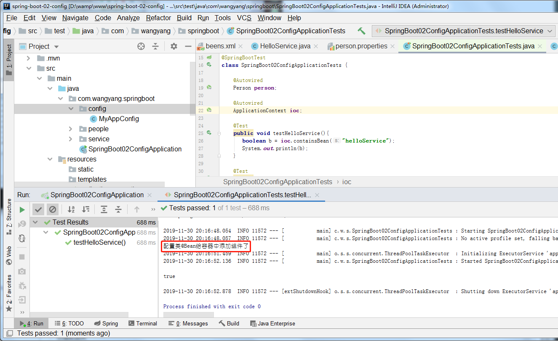Select MyAppConfig class in tree
558x341 pixels.
point(119,119)
